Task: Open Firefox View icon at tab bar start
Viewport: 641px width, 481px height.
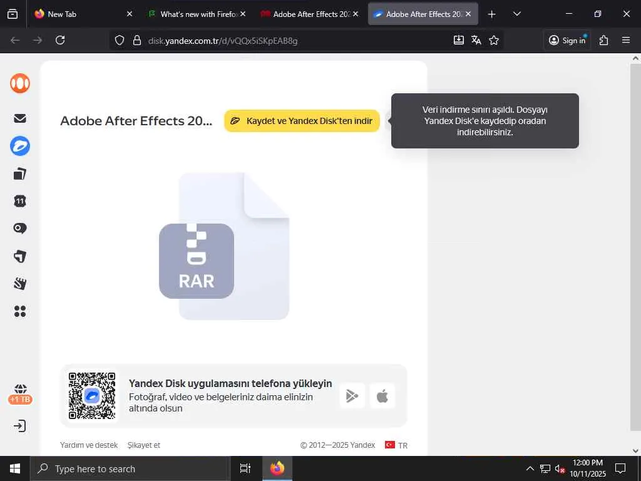Action: coord(13,14)
